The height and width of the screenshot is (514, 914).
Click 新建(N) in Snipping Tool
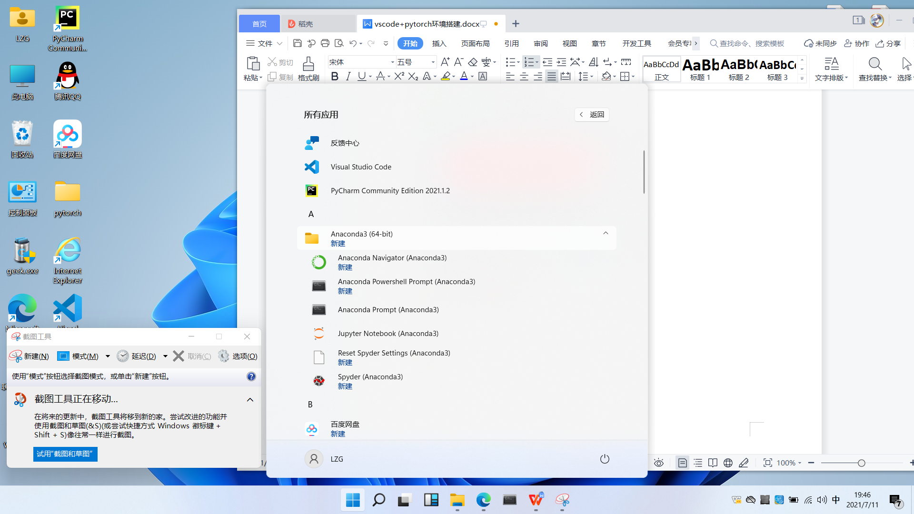click(x=29, y=356)
